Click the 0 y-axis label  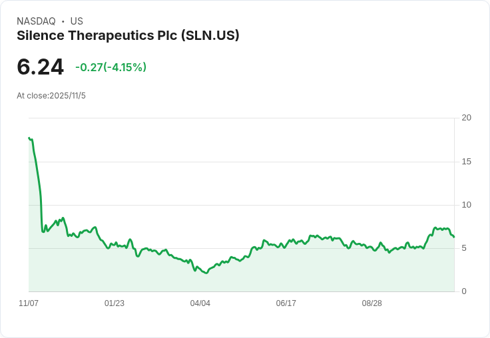464,291
